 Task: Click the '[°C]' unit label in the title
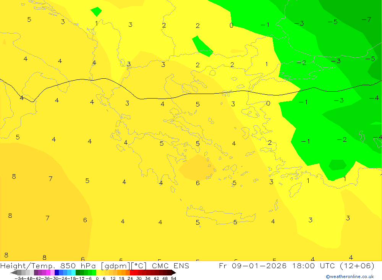pos(139,265)
